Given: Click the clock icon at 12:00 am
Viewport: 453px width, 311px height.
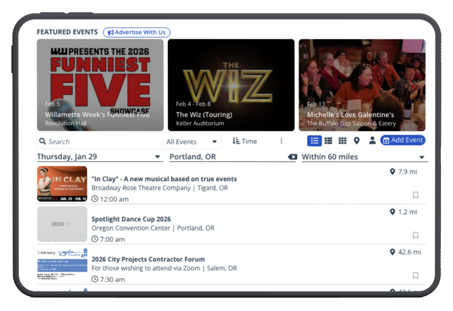Looking at the screenshot, I should point(95,199).
